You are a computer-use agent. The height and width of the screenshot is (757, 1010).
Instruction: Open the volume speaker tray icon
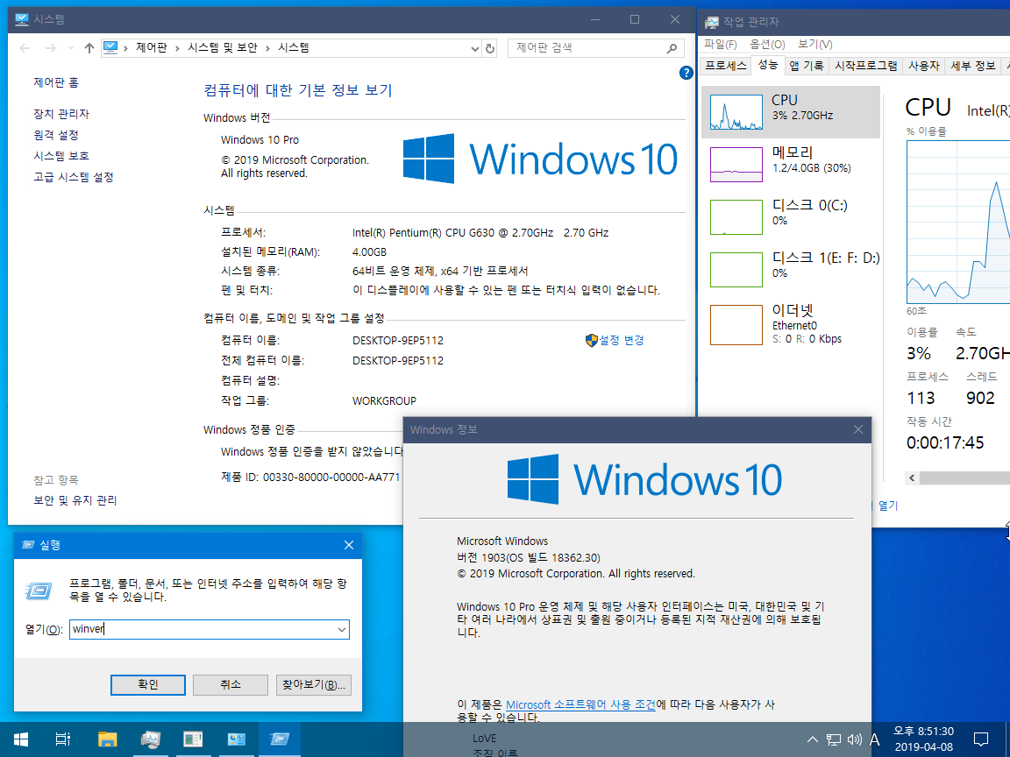855,739
